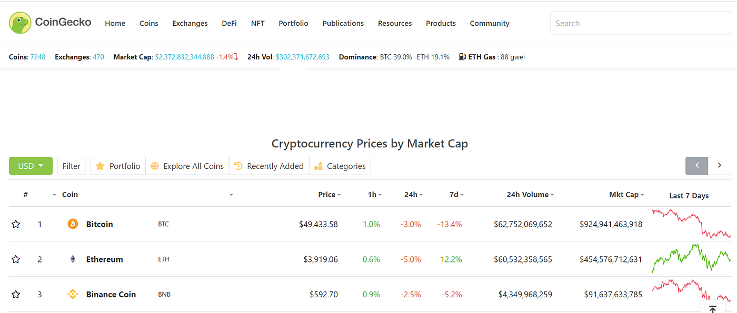Favorite Binance Coin with its star toggle

click(16, 295)
